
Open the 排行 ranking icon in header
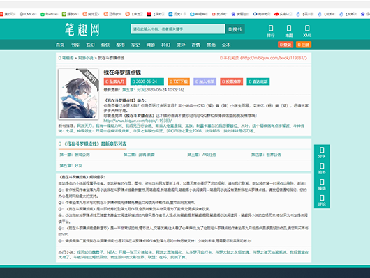pos(271,31)
